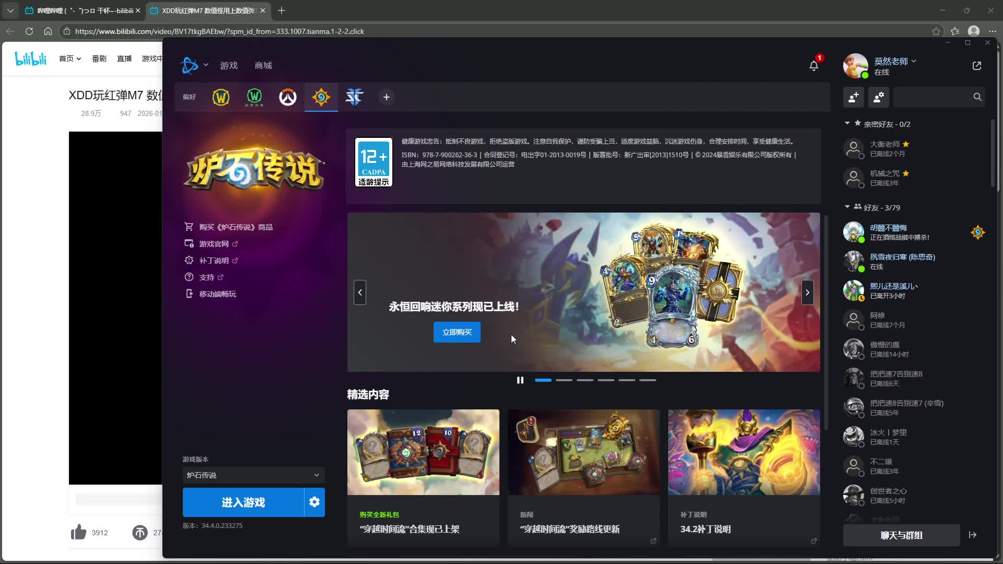
Task: Select the StarCraft game icon
Action: coord(354,97)
